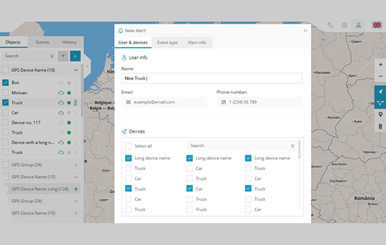
Task: Switch to the Event type tab
Action: click(167, 43)
